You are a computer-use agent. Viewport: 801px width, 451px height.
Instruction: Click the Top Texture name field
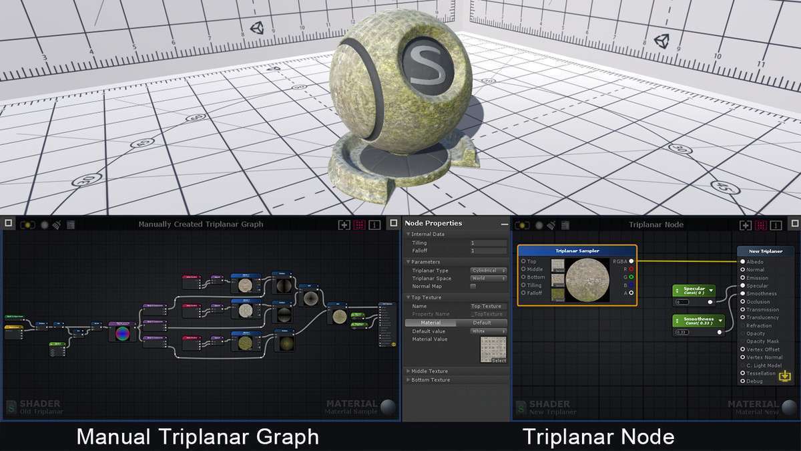pyautogui.click(x=489, y=306)
